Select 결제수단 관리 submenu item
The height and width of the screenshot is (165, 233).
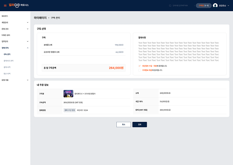9,61
